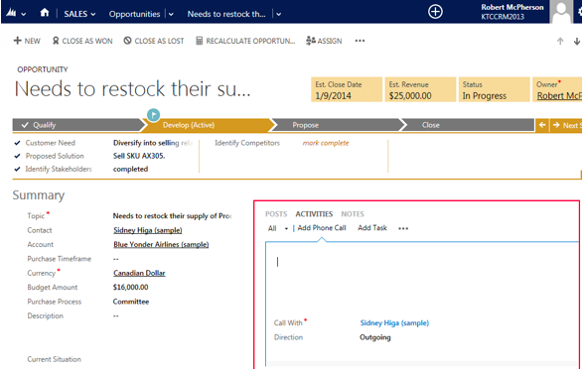Move back a stage with the left arrow
This screenshot has width=584, height=374.
542,125
